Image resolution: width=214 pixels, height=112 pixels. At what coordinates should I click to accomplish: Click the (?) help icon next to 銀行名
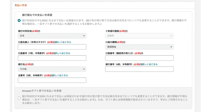coord(32,64)
